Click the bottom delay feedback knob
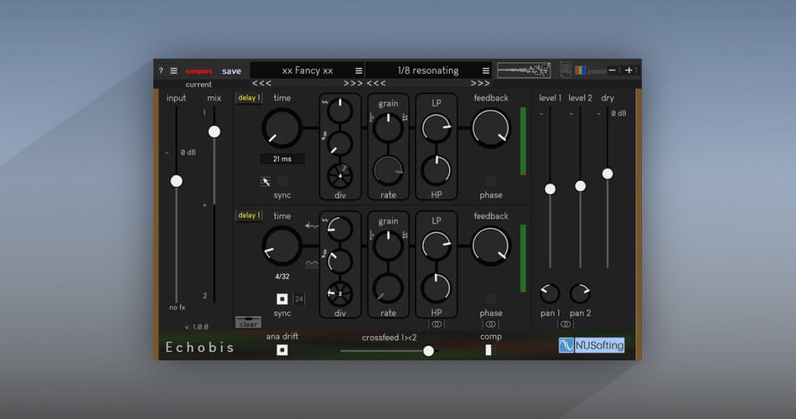796x419 pixels. click(490, 246)
